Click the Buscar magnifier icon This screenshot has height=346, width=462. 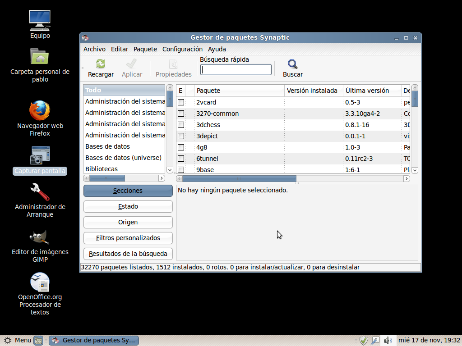tap(292, 64)
